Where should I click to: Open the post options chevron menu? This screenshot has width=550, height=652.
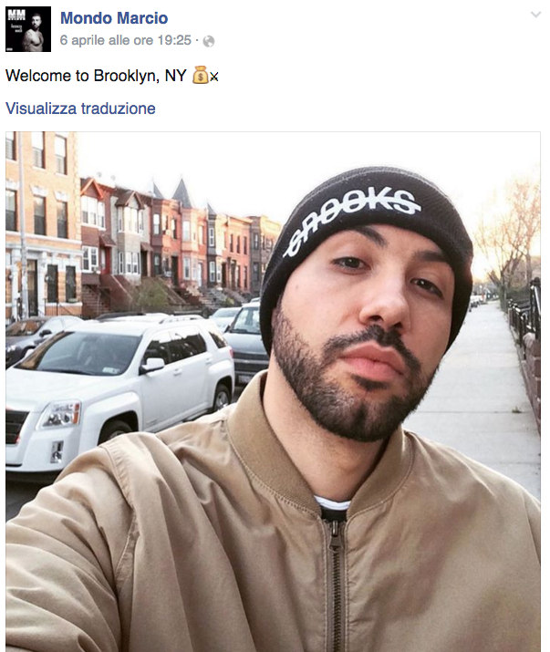point(535,15)
